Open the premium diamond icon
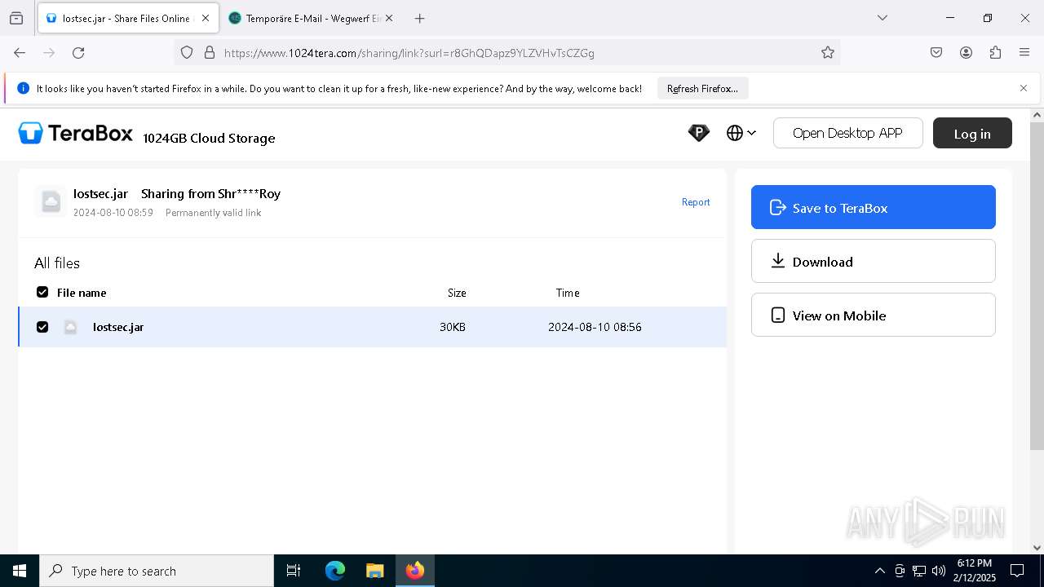The width and height of the screenshot is (1044, 587). coord(698,133)
